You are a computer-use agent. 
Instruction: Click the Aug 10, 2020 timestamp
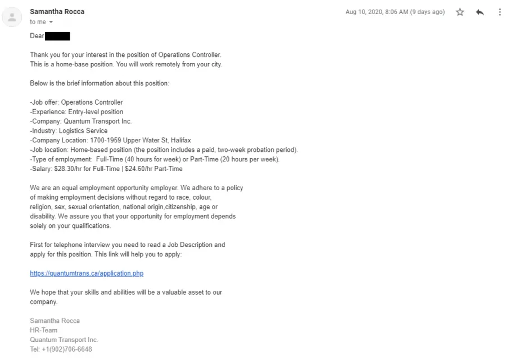395,12
